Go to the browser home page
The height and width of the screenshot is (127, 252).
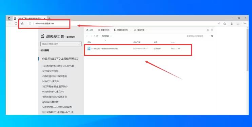point(22,23)
